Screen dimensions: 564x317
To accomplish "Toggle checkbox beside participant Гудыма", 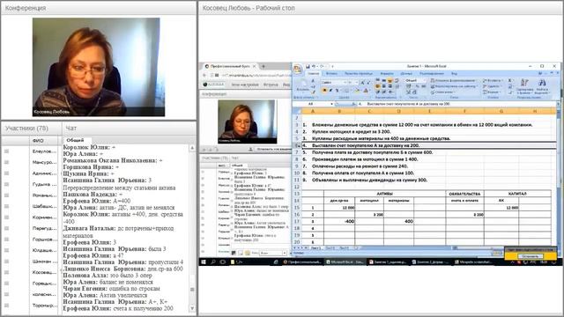I will 6,184.
